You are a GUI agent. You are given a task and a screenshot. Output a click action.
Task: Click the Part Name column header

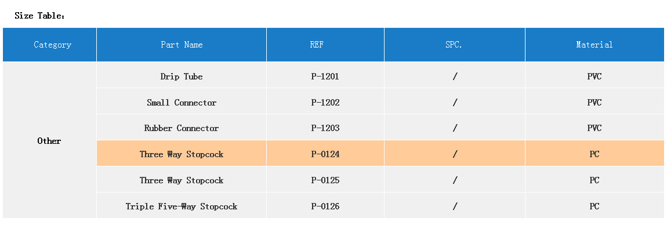pos(182,45)
